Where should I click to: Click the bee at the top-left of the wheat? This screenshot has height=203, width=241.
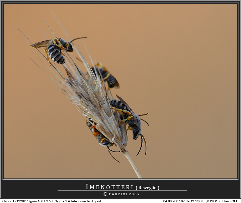tap(58, 49)
